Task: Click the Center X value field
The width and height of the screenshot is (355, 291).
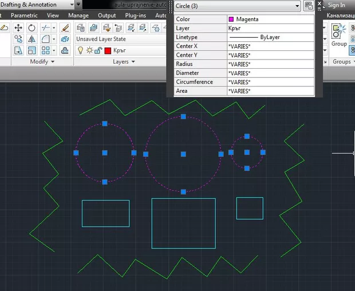Action: coord(271,46)
